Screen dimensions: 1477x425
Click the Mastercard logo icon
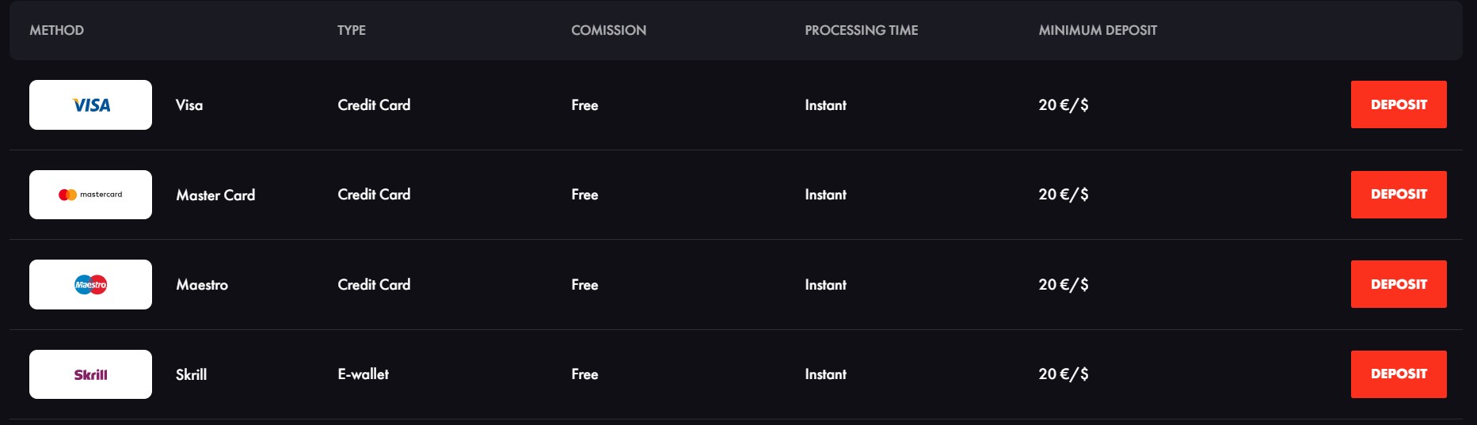(90, 195)
